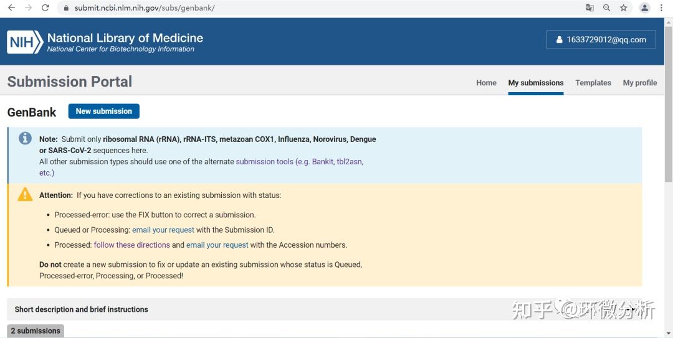Click the Submission Portal heading
Viewport: 673px width, 338px height.
70,82
